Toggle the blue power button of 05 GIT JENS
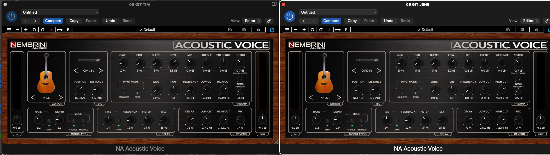This screenshot has width=550, height=155. click(x=290, y=17)
